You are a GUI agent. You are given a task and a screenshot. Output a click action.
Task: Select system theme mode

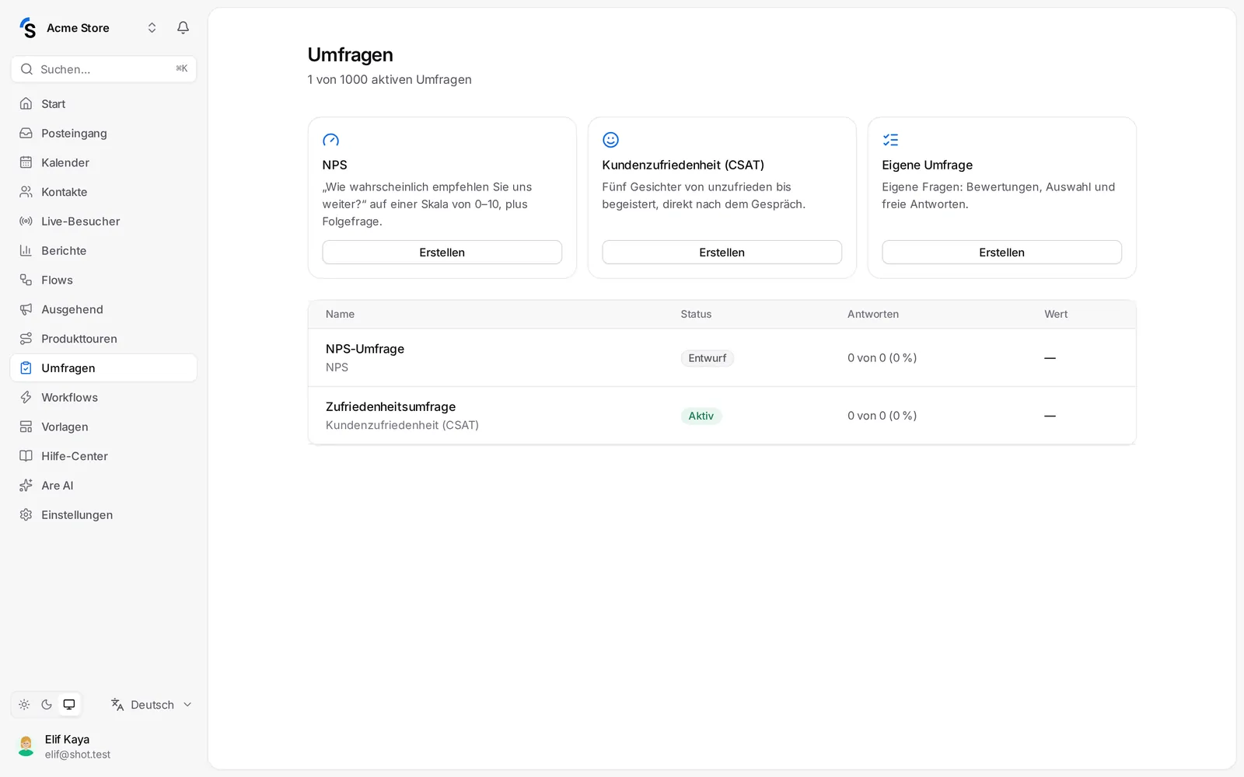(69, 705)
